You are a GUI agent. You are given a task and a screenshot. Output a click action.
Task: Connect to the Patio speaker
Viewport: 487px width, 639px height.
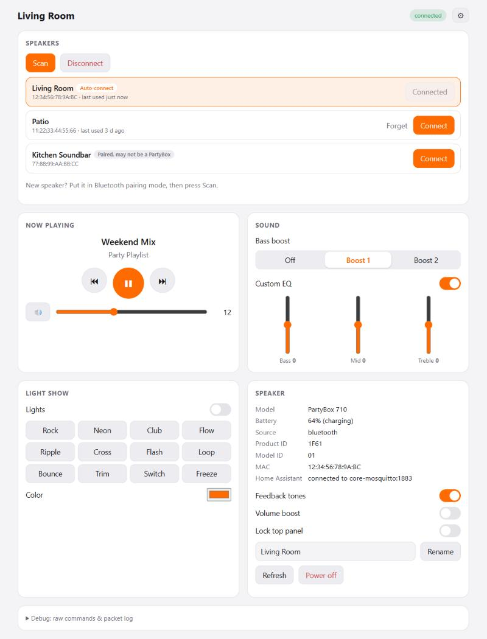(433, 125)
